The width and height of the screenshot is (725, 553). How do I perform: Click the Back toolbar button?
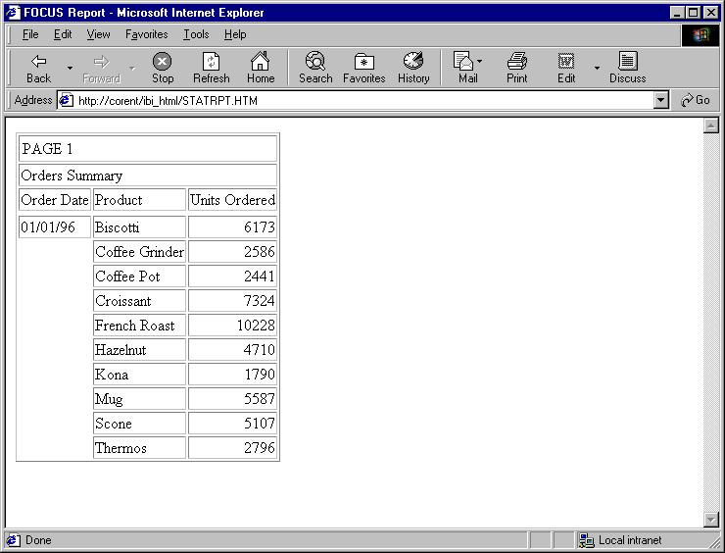(x=38, y=69)
